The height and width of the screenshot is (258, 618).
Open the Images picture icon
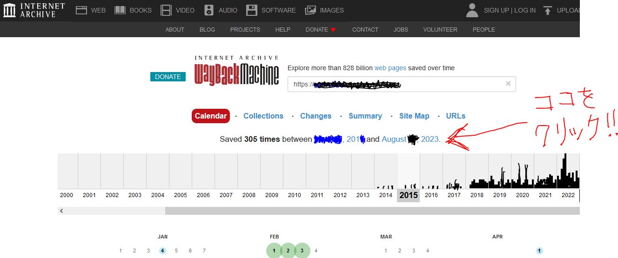310,10
